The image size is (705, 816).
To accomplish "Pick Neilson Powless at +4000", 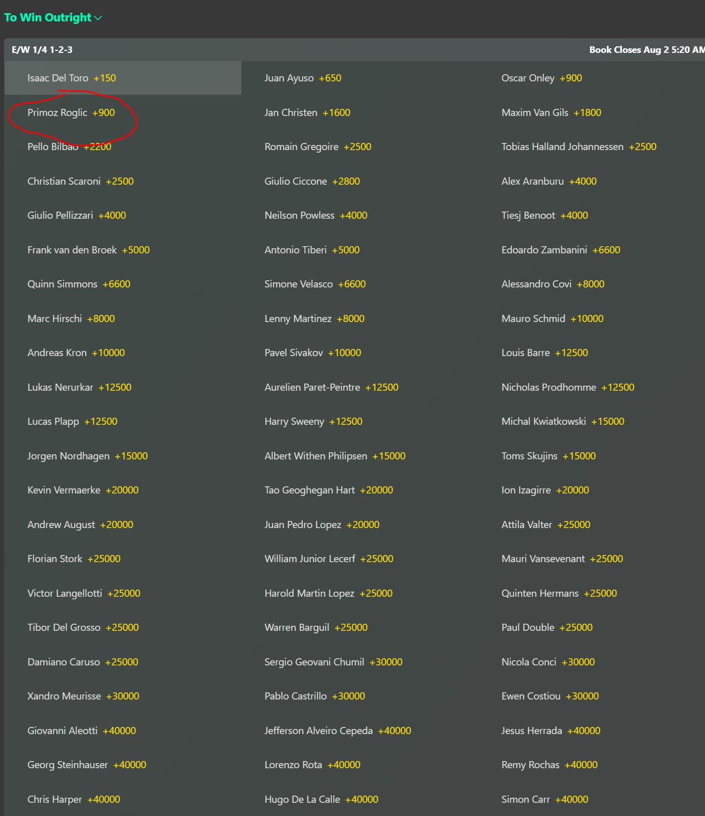I will point(316,215).
